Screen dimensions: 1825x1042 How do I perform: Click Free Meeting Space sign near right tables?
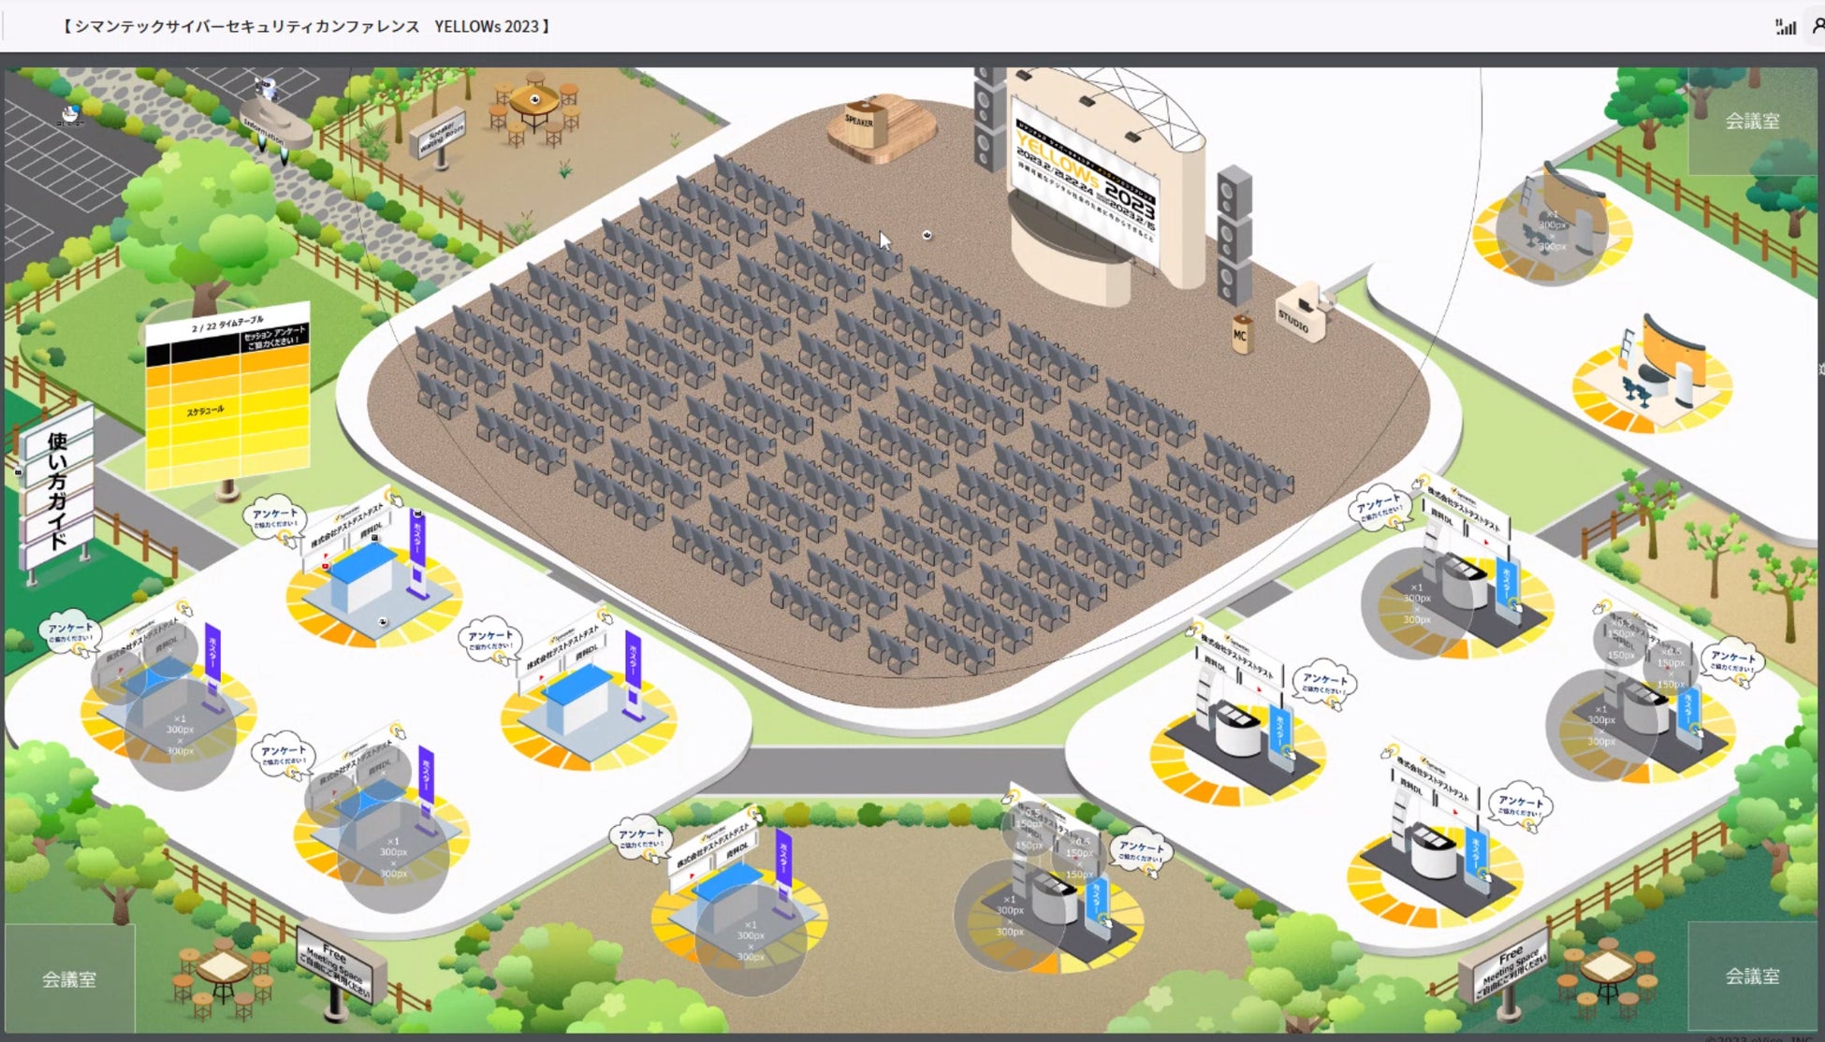coord(1510,967)
